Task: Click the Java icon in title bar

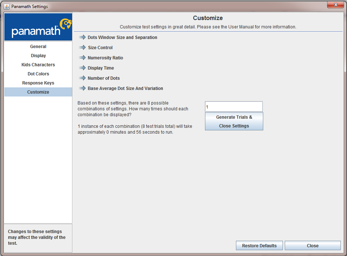Action: pyautogui.click(x=7, y=7)
